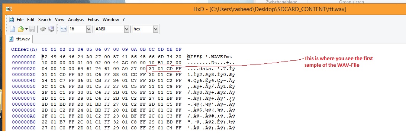The image size is (406, 139).
Task: Click the offset 00000000 row label
Action: (24, 57)
